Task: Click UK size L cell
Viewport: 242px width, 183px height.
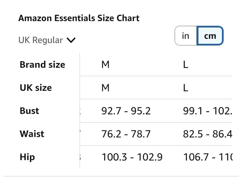Action: [x=186, y=88]
